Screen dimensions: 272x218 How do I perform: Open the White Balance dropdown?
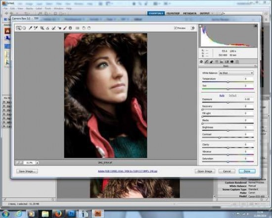click(236, 73)
